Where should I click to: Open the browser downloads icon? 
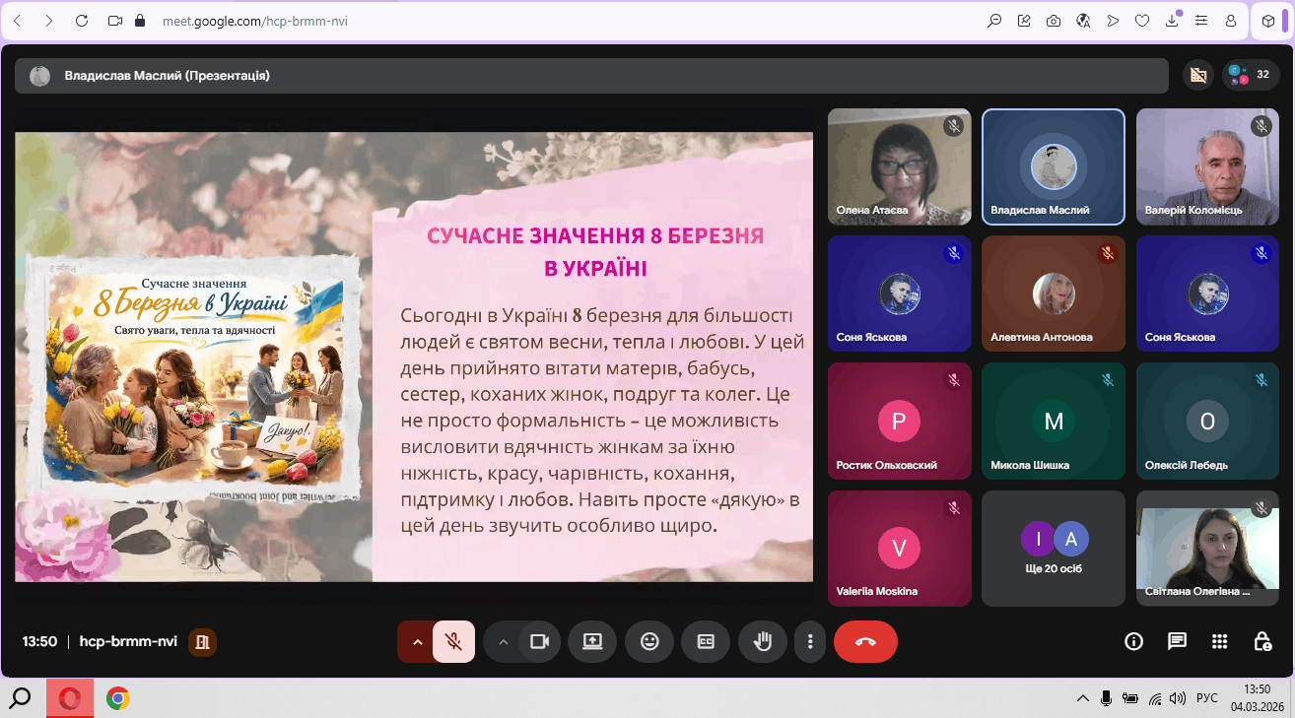click(1173, 21)
